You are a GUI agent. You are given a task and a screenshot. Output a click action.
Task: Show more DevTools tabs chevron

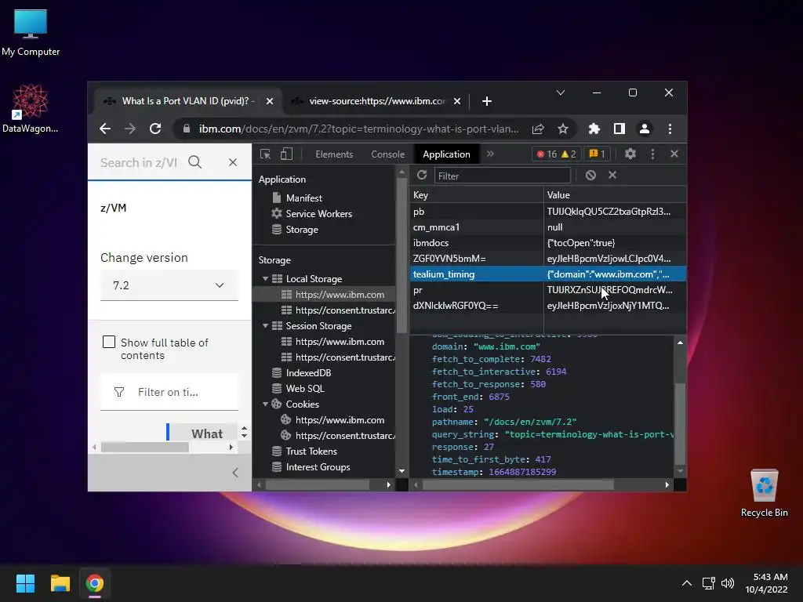tap(490, 154)
